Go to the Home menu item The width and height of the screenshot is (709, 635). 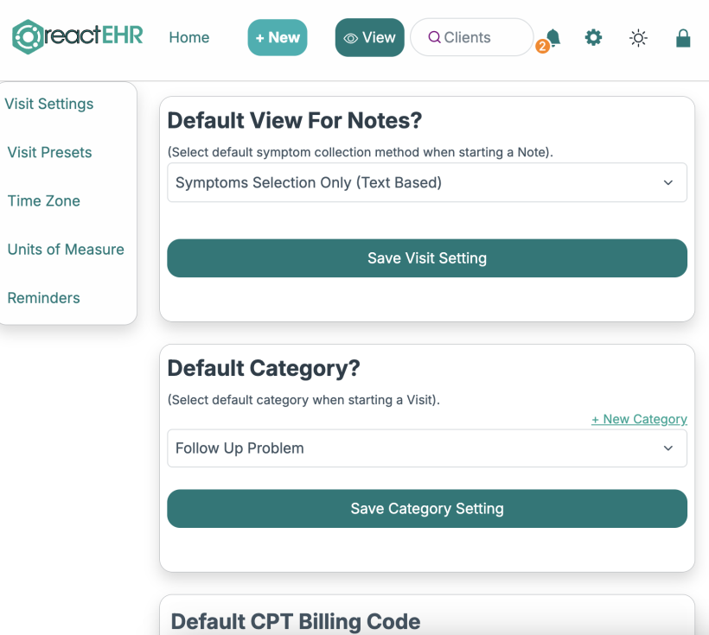pos(189,37)
